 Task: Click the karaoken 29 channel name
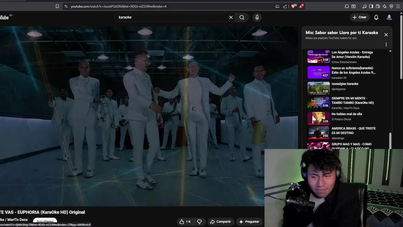(339, 78)
